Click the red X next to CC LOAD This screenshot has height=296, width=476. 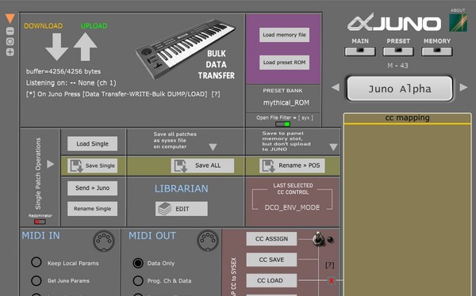[332, 281]
